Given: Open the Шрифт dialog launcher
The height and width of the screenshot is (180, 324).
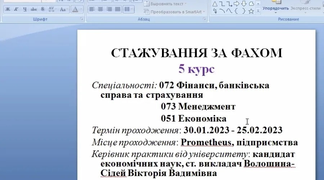Looking at the screenshot, I should (82, 19).
